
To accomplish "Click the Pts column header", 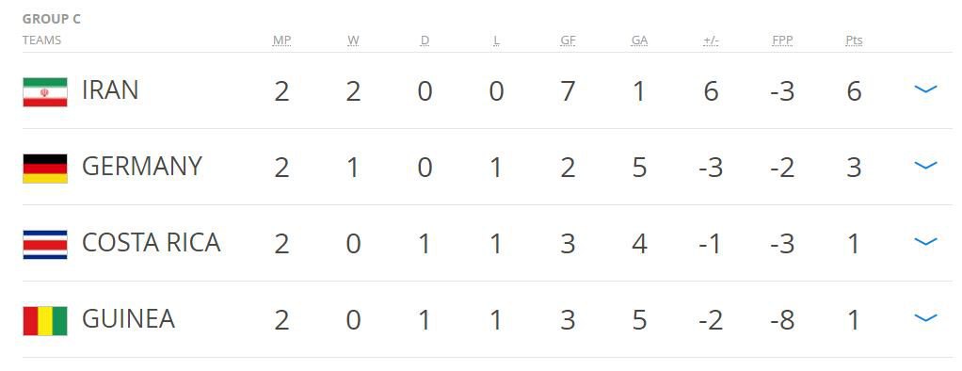I will click(x=854, y=40).
